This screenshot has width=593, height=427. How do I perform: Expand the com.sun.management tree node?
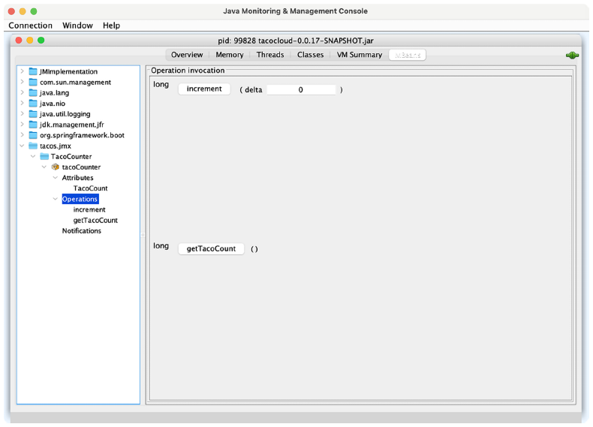click(x=23, y=83)
